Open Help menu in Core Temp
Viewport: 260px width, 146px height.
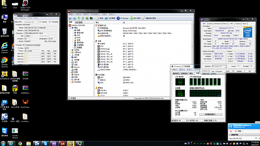(36, 18)
